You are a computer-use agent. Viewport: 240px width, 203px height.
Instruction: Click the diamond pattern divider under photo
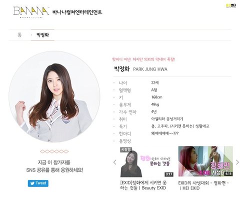[x=54, y=151]
